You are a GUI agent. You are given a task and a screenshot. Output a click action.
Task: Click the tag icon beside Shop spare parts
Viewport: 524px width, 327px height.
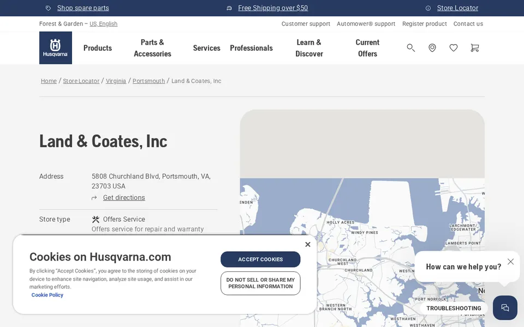coord(48,8)
